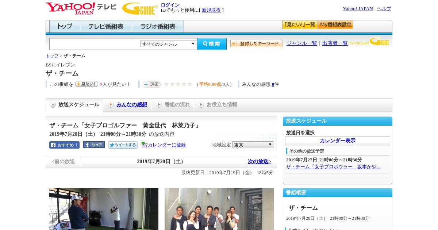Switch to 放送スケジュール tab

[74, 105]
